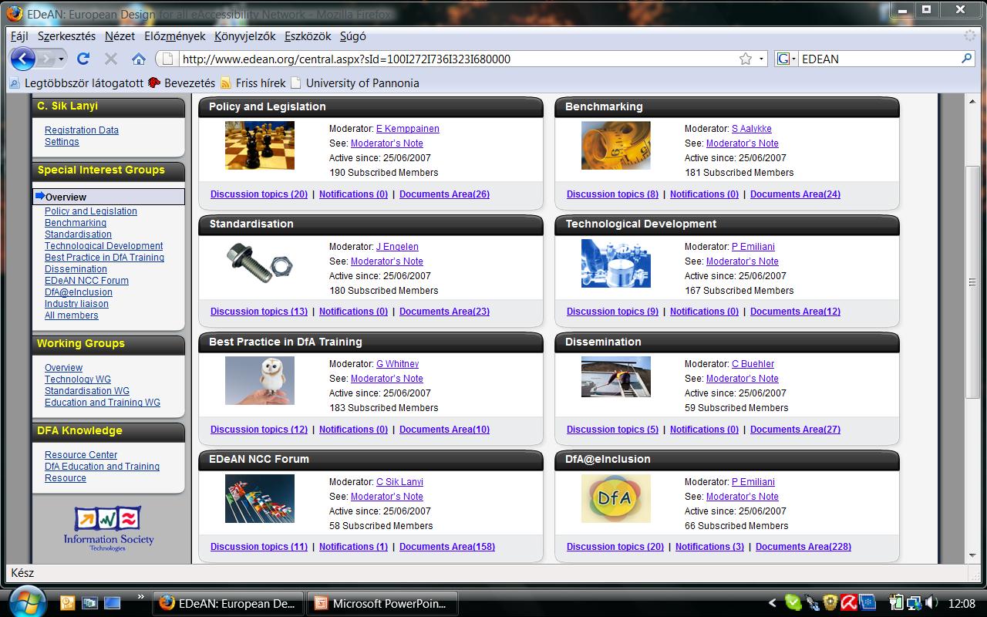Open Benchmarking Documents Area(24)

(x=795, y=194)
